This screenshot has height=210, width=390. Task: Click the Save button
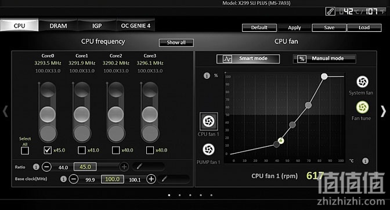coord(329,28)
